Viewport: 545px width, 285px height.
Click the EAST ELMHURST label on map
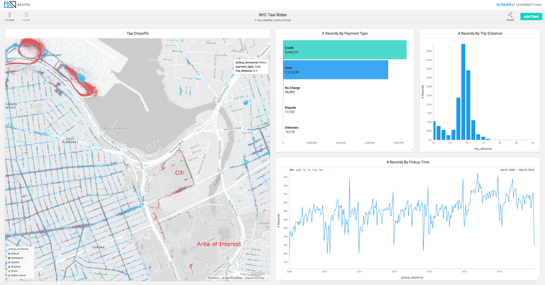click(x=70, y=140)
